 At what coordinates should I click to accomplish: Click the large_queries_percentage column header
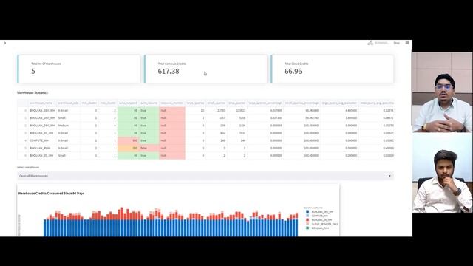265,103
